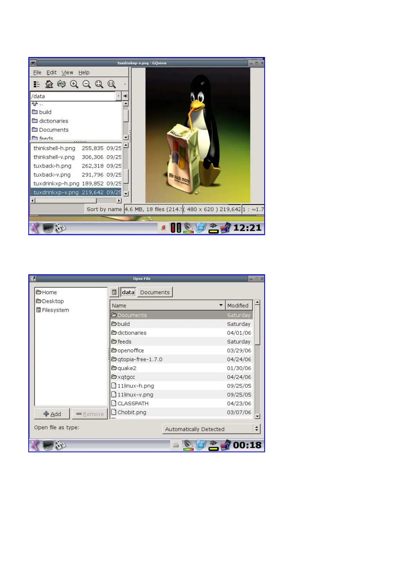The height and width of the screenshot is (582, 411).
Task: Select CLASSPATH file in Open File list
Action: (x=182, y=403)
